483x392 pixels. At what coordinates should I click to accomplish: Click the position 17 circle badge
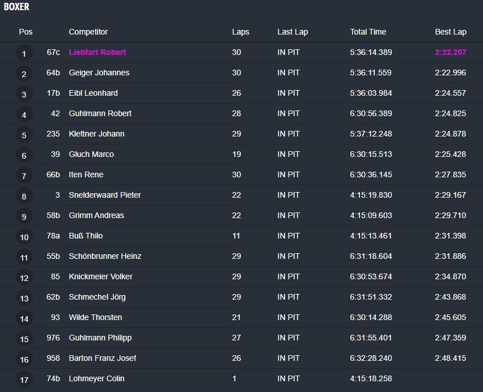[24, 380]
